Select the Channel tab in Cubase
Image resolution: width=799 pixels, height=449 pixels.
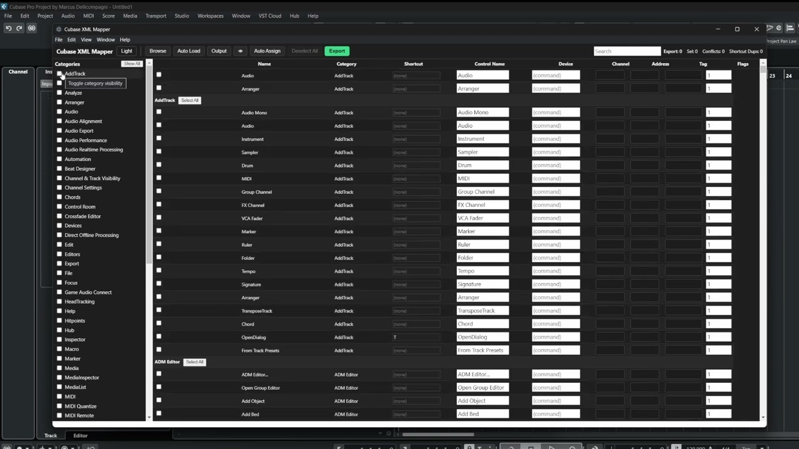pyautogui.click(x=18, y=72)
